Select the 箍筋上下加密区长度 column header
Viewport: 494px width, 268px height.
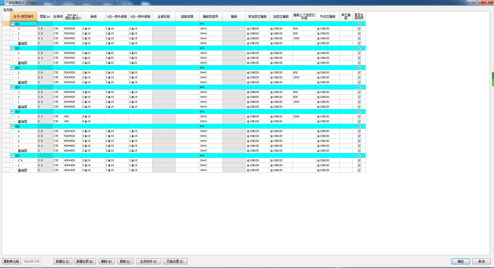tap(304, 16)
